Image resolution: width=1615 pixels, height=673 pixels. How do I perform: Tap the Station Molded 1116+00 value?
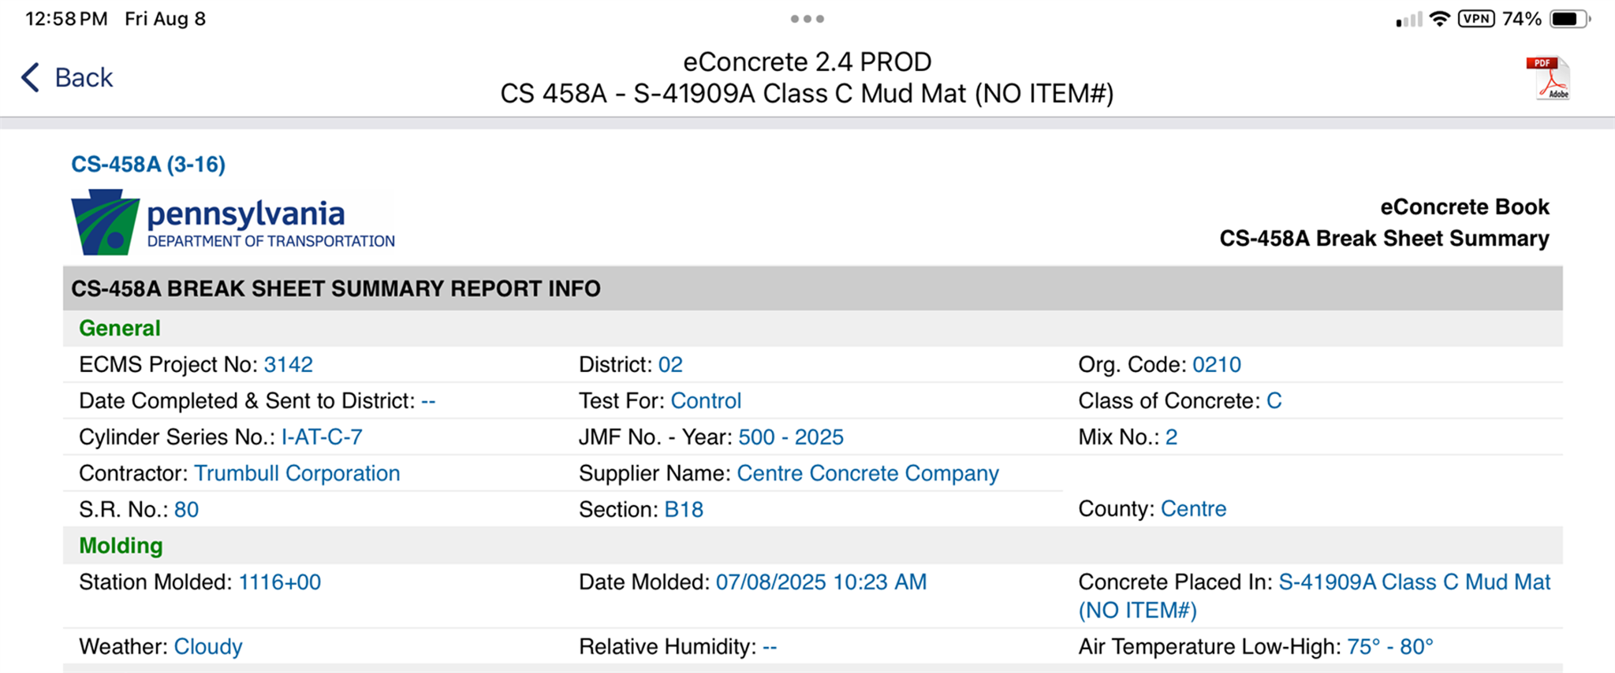[x=280, y=582]
